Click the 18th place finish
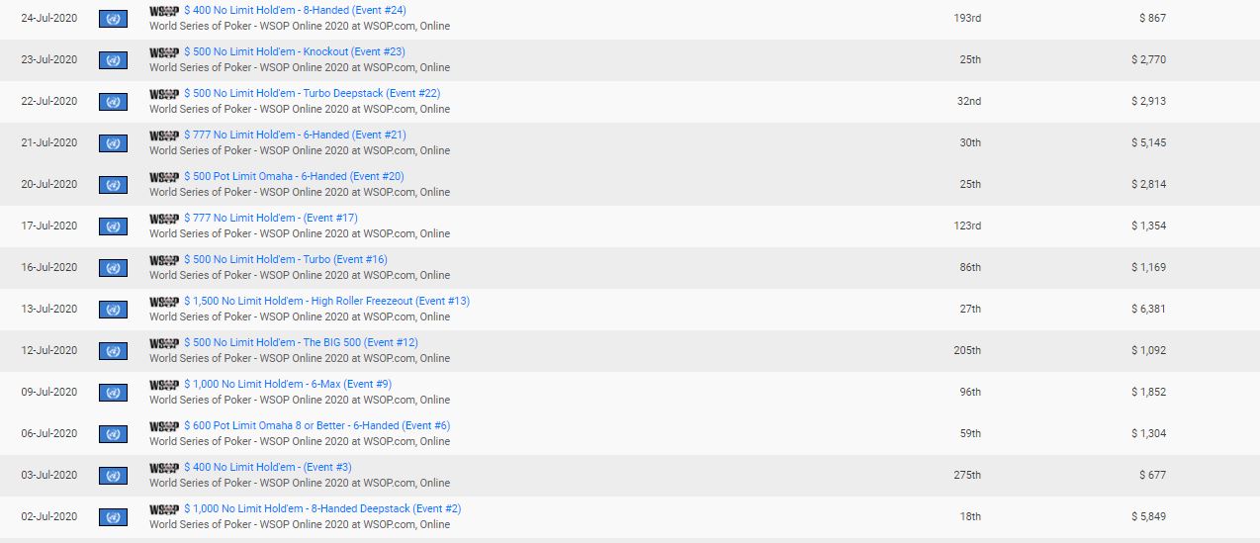Viewport: 1260px width, 543px height. point(970,516)
